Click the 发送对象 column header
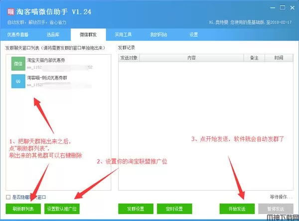 pos(129,58)
